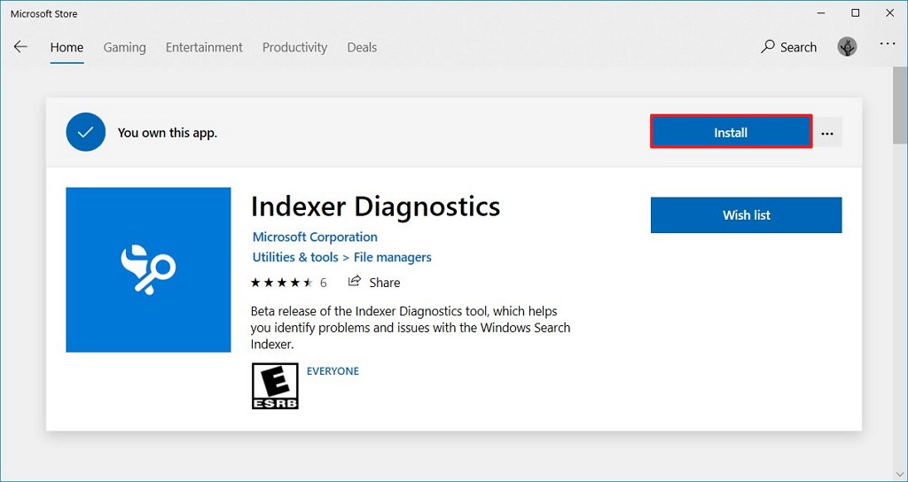Click the scrollbar down arrow
The width and height of the screenshot is (908, 482).
pos(900,475)
